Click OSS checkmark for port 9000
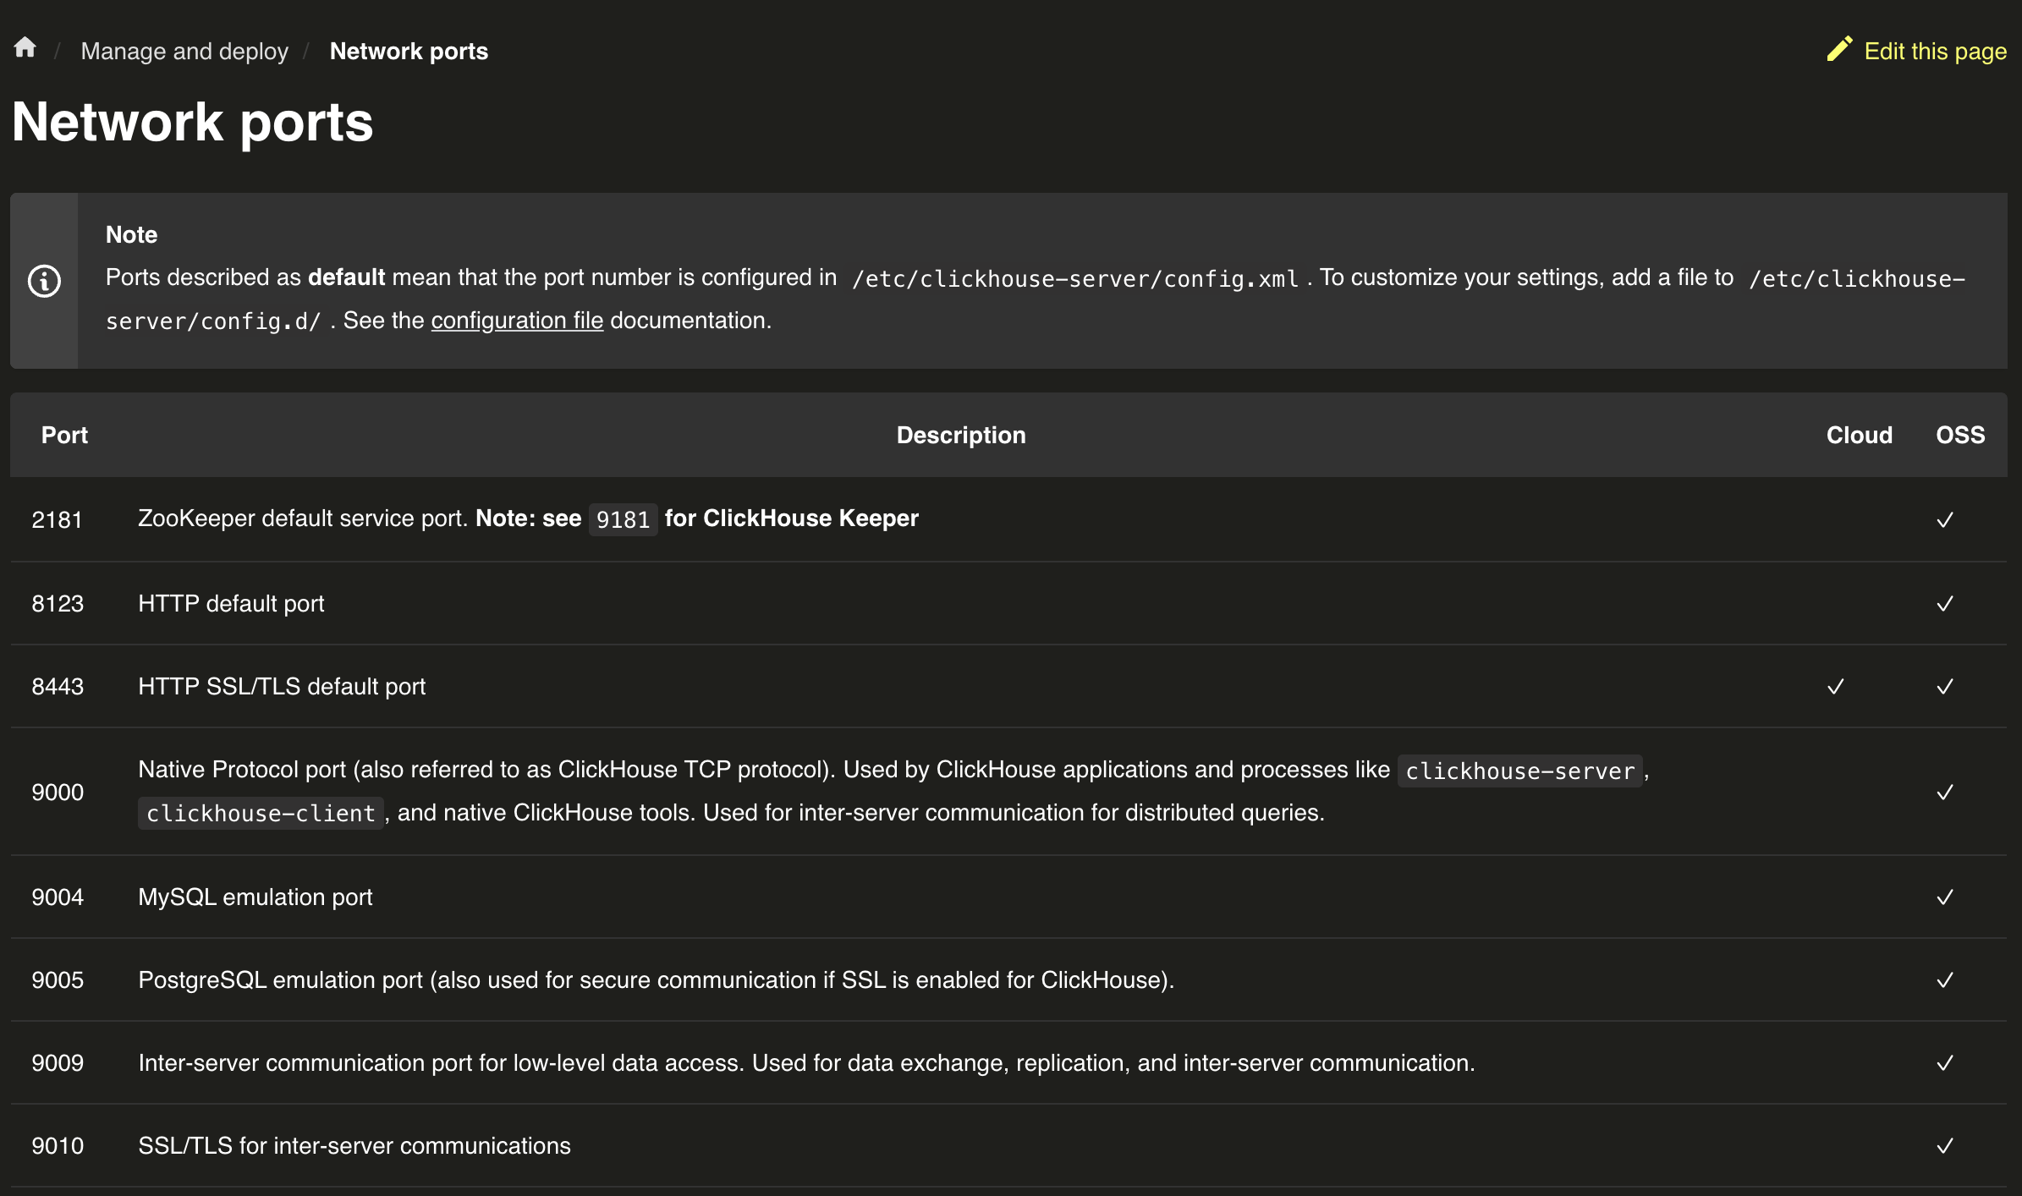The width and height of the screenshot is (2022, 1196). coord(1944,793)
